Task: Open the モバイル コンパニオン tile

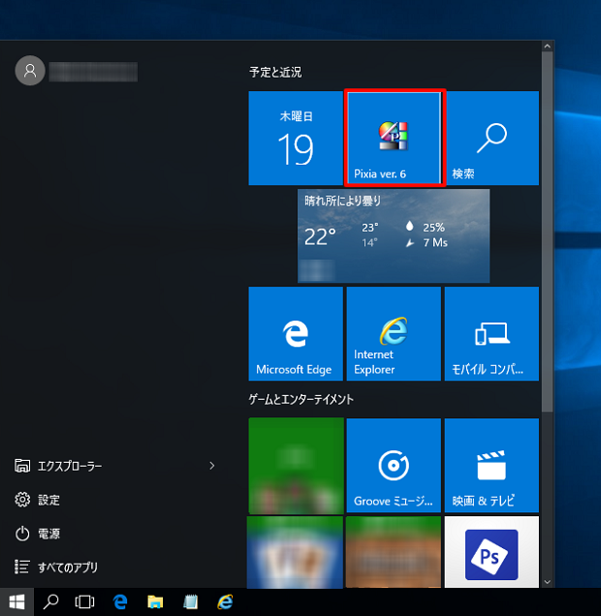Action: 491,333
